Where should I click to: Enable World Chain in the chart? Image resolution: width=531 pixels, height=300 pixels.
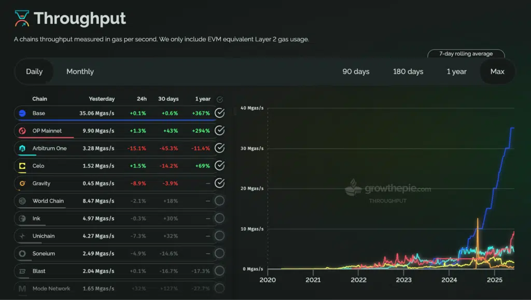click(x=220, y=201)
